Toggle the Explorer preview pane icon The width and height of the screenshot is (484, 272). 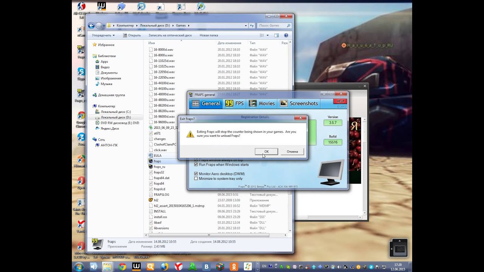pyautogui.click(x=276, y=35)
